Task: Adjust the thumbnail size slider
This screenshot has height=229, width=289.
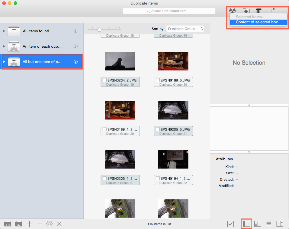Action: pos(99,30)
